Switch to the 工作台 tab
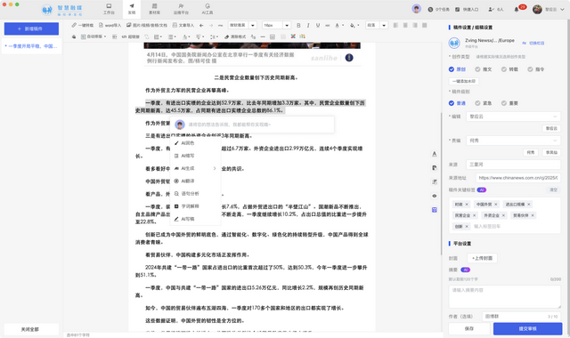The width and height of the screenshot is (570, 338). click(x=109, y=9)
